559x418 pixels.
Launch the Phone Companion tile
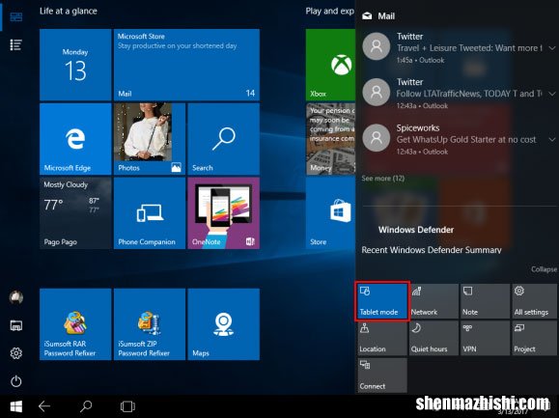(150, 213)
